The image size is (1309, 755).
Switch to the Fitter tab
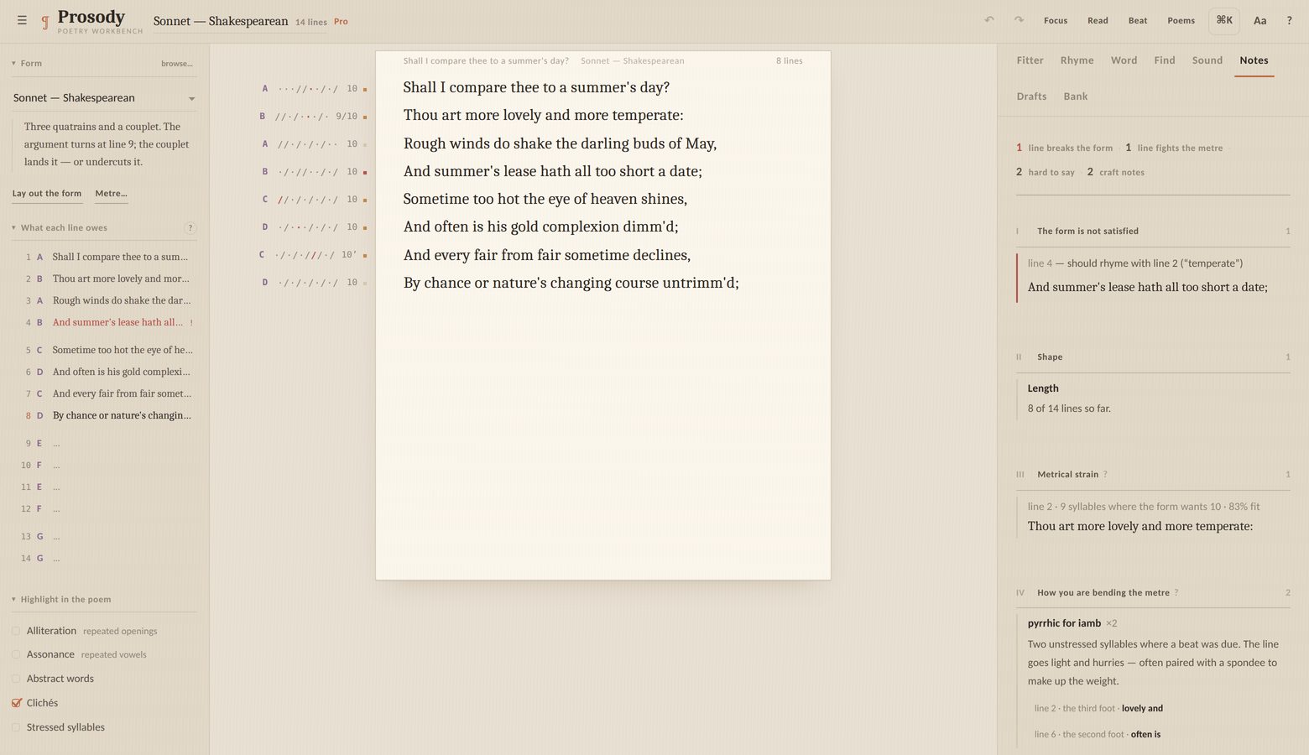click(1030, 60)
